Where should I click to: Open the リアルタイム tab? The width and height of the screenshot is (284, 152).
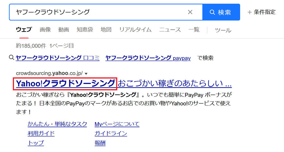click(x=135, y=30)
